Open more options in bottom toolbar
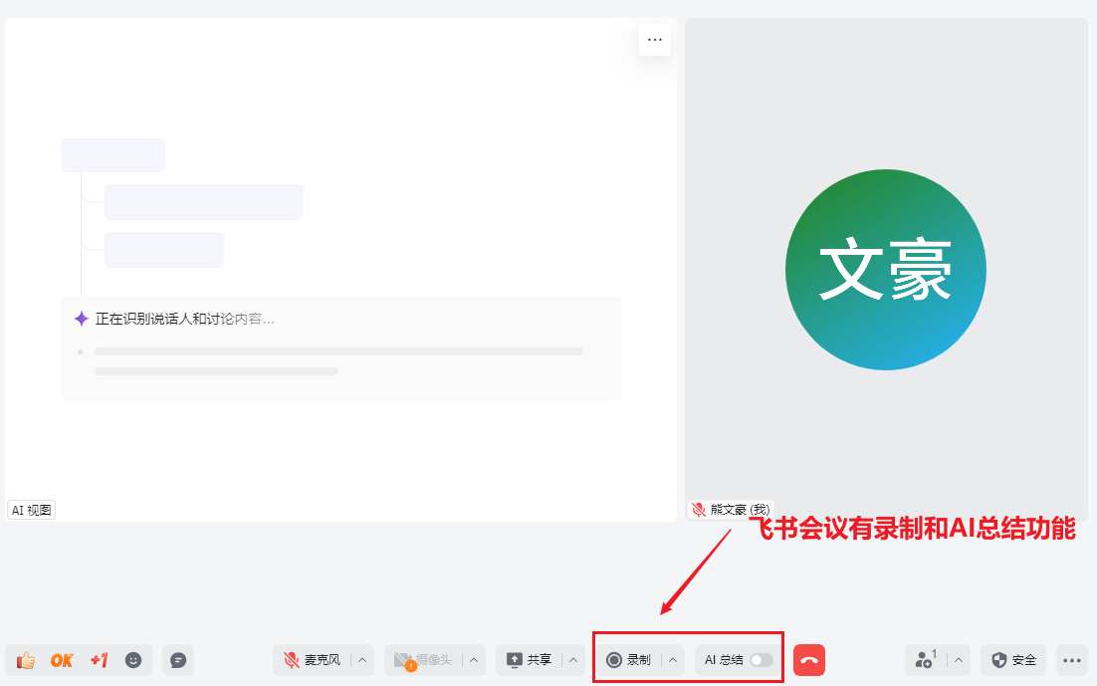The image size is (1097, 686). [1072, 660]
